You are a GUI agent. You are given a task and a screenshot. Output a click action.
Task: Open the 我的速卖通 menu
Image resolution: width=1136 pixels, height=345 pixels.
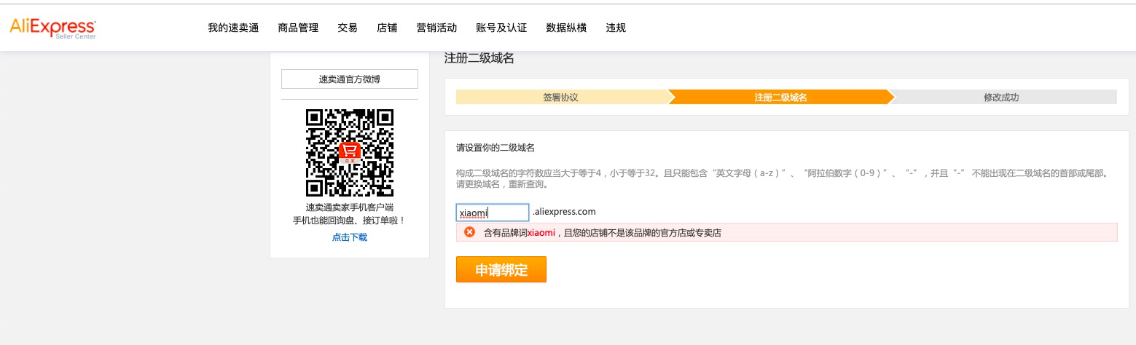point(233,28)
